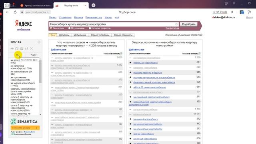Remove first left-column phrase (3 656) minus icon

pyautogui.click(x=52, y=58)
